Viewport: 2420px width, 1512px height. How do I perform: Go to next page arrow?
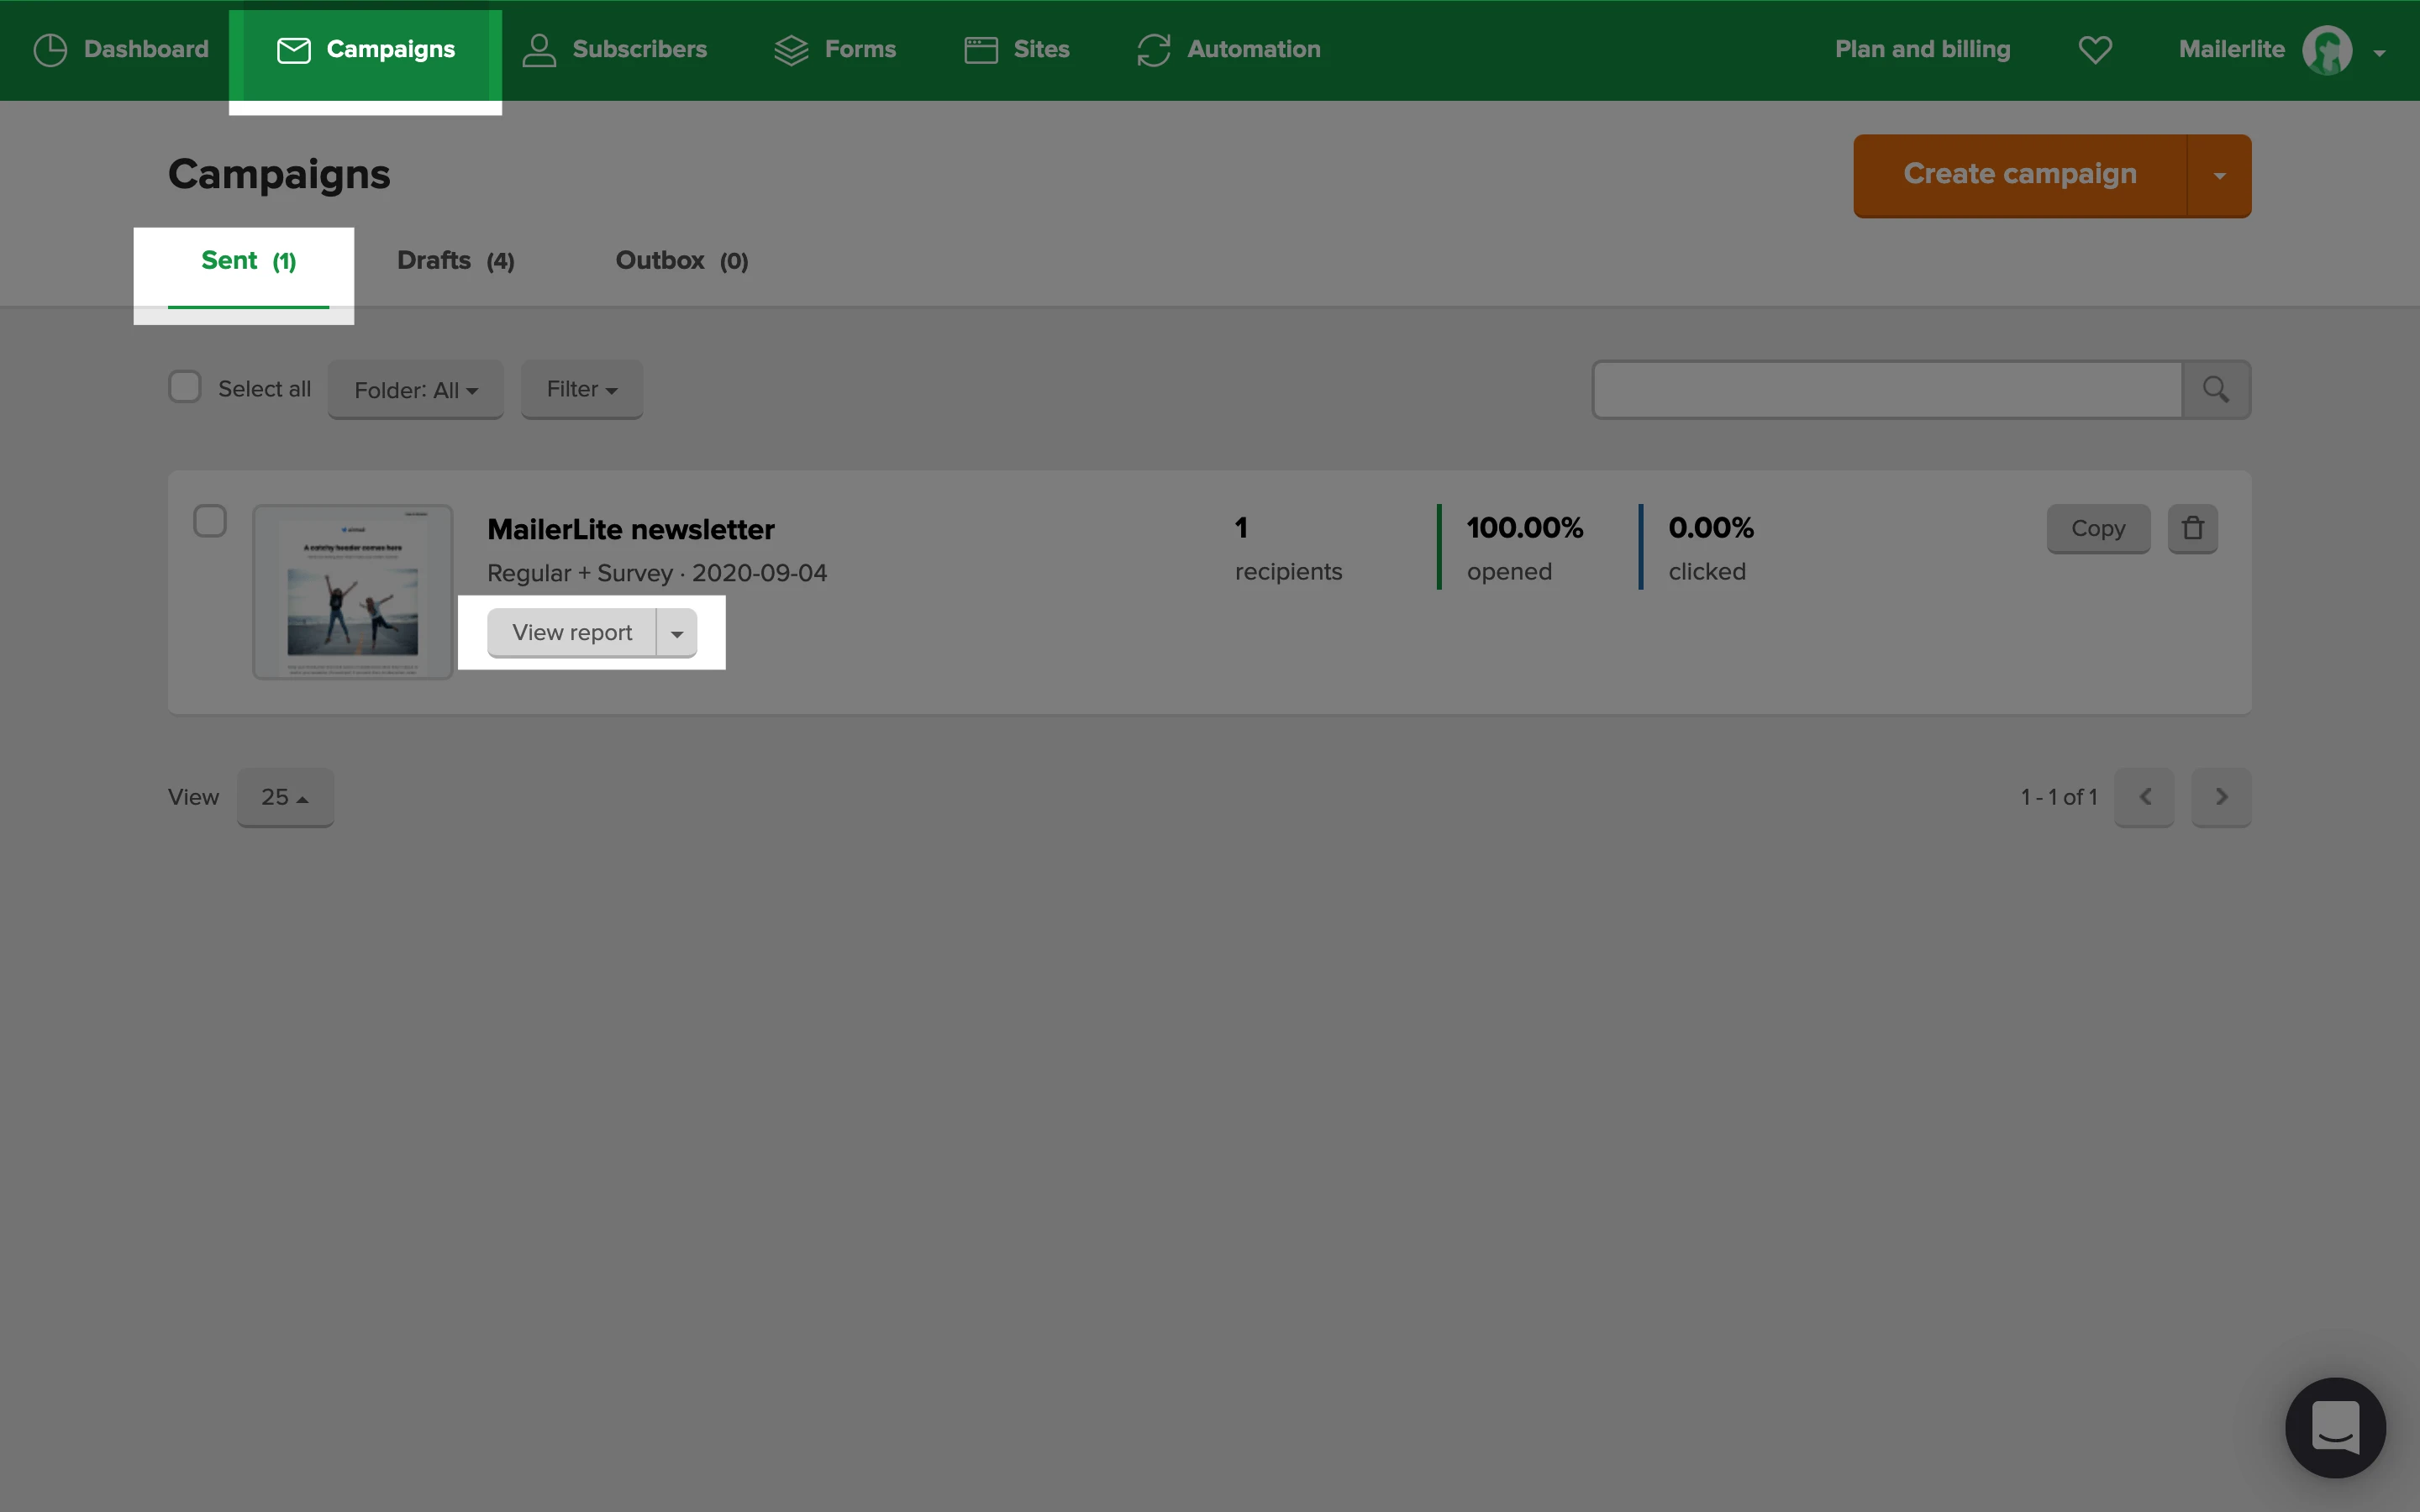[x=2221, y=797]
